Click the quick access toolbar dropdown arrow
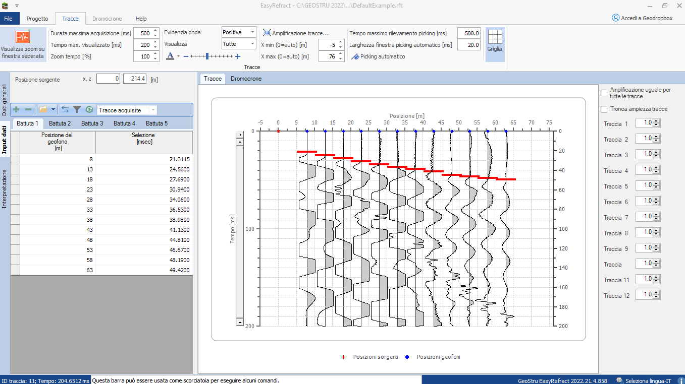The image size is (685, 384). click(x=17, y=5)
